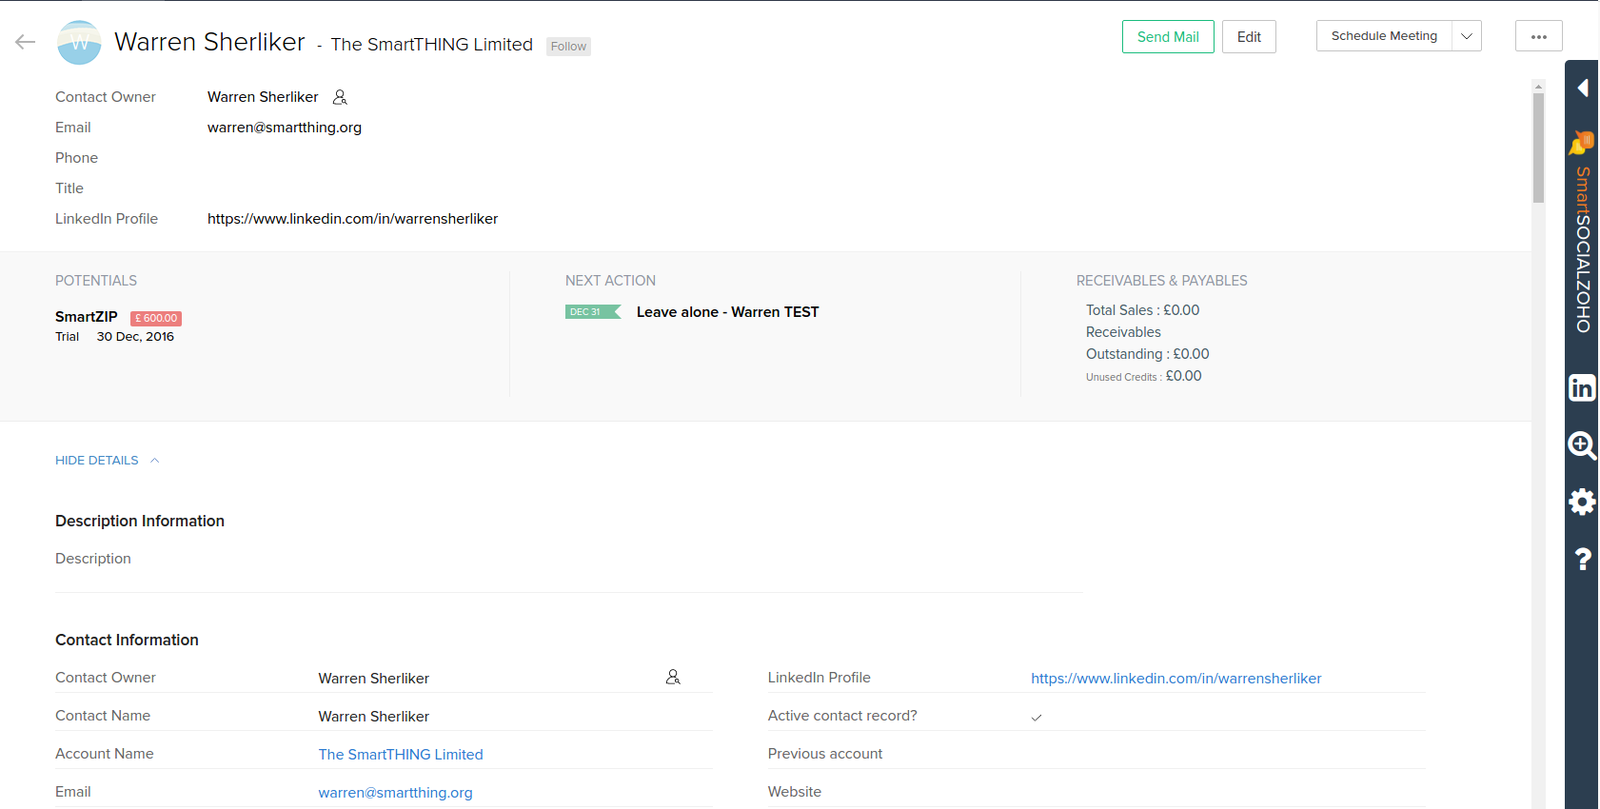Open the SmartZIP potential

point(87,317)
